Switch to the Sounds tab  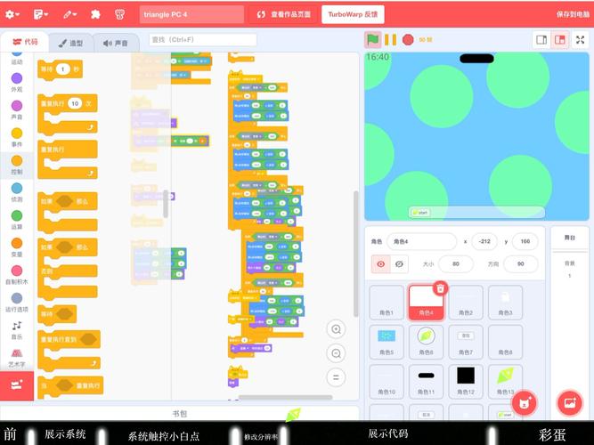[116, 43]
